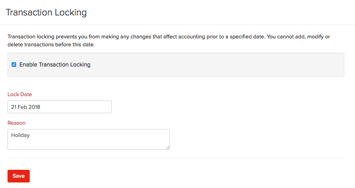Viewport: 355px width, 188px height.
Task: Click the Transaction Locking page heading
Action: [46, 12]
